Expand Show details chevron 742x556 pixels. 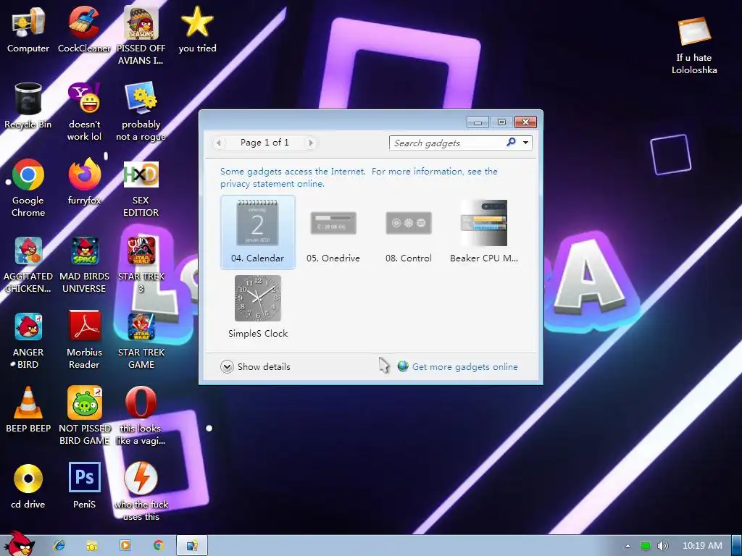227,367
